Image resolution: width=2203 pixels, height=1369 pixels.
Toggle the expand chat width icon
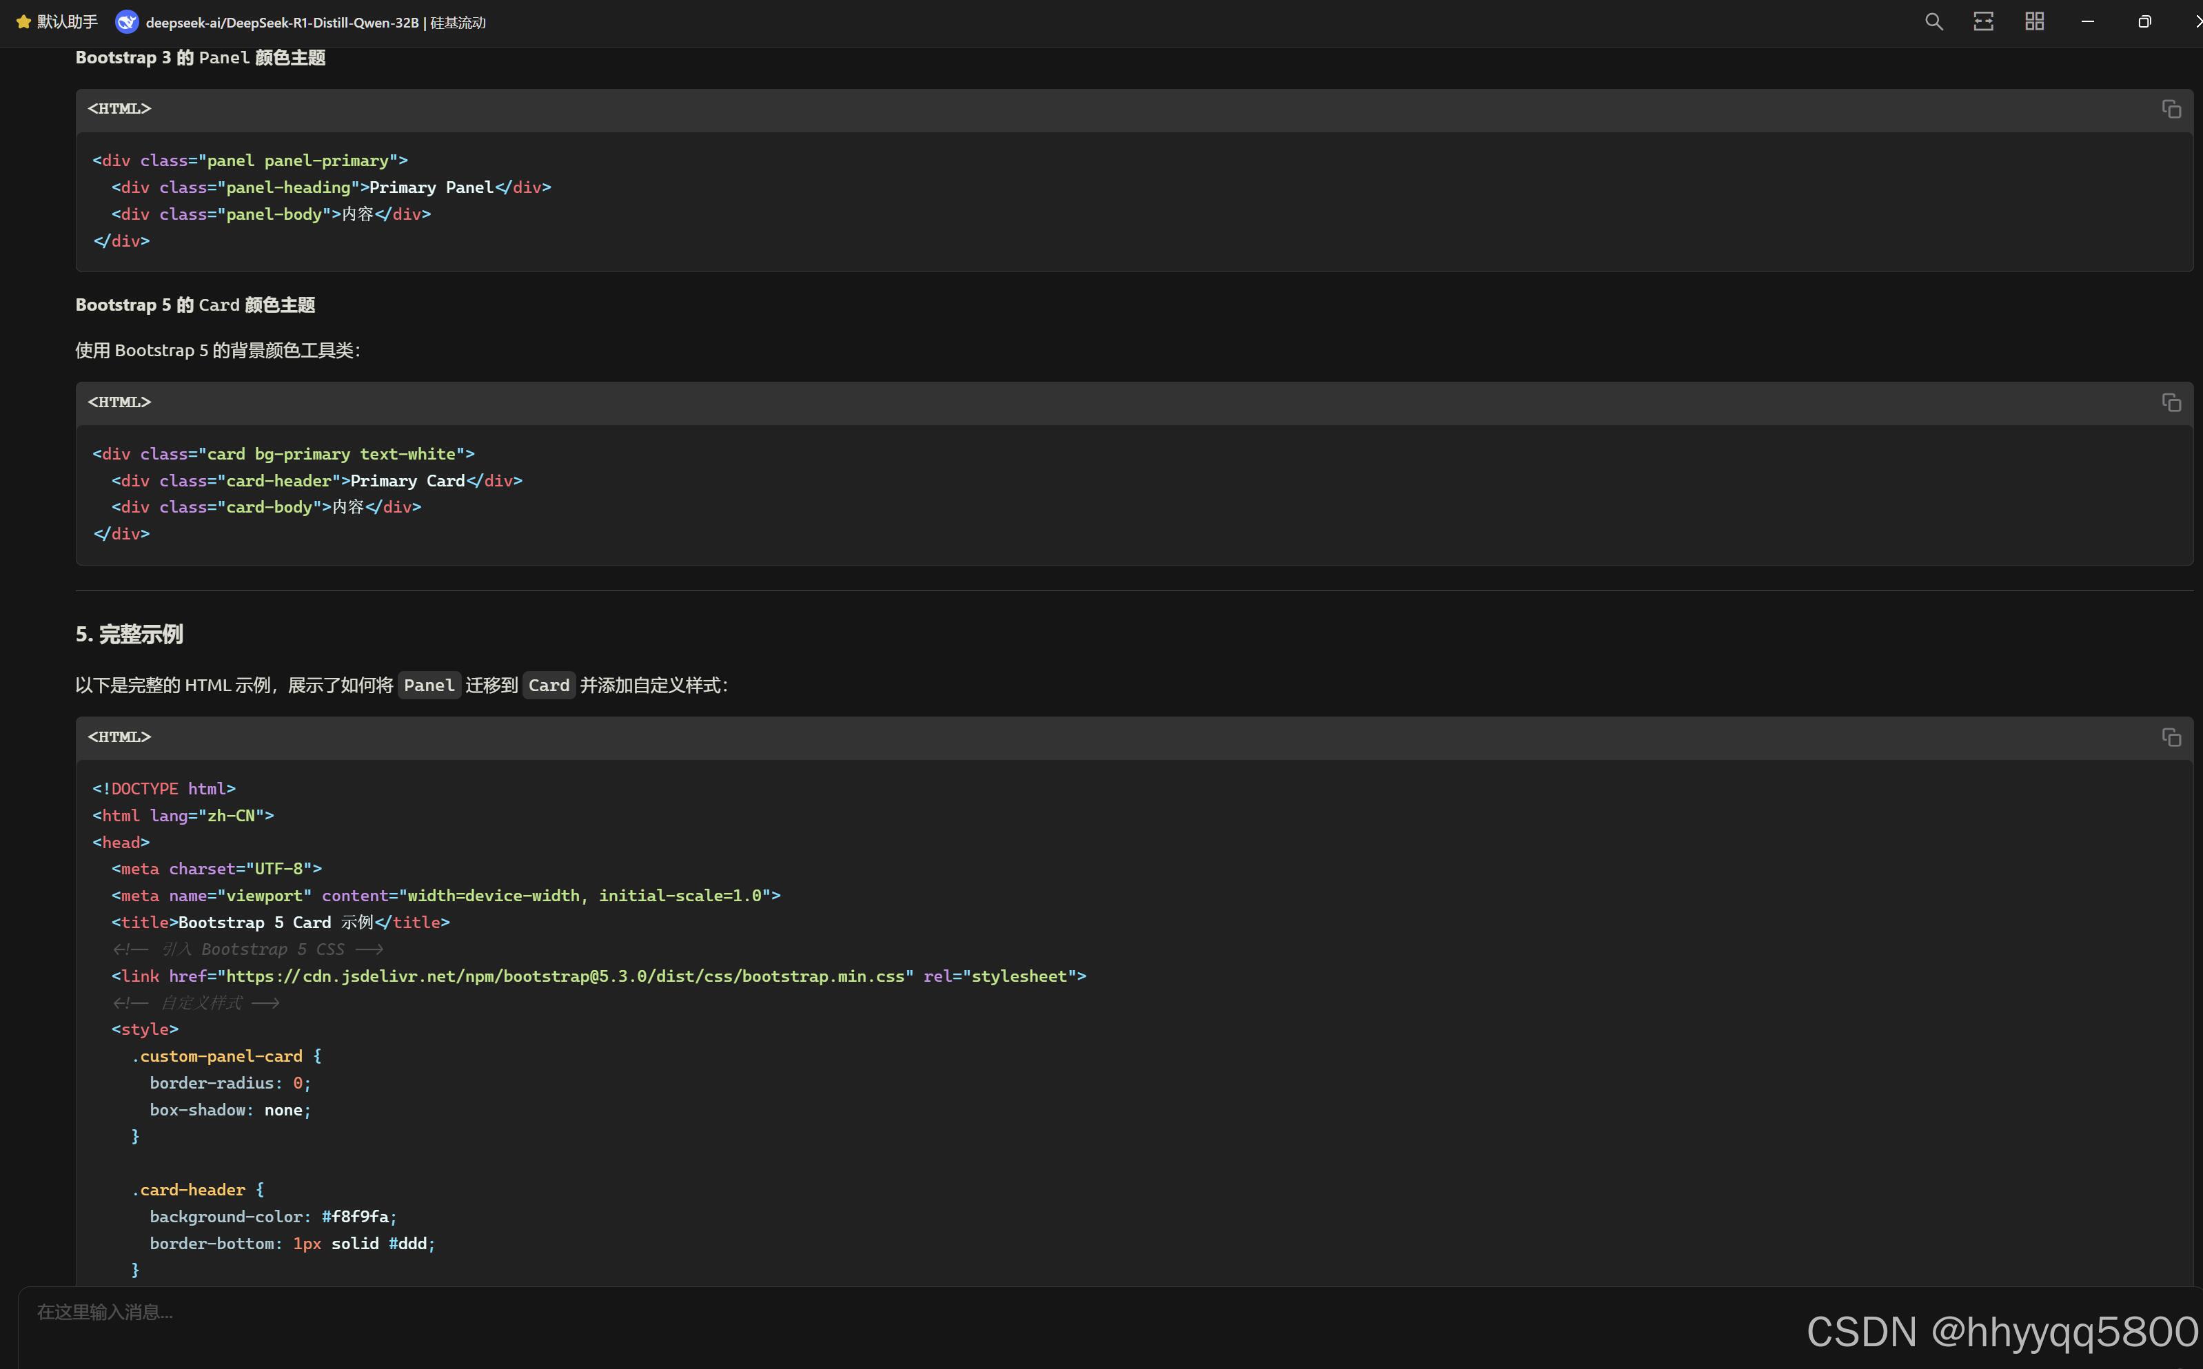point(1983,22)
